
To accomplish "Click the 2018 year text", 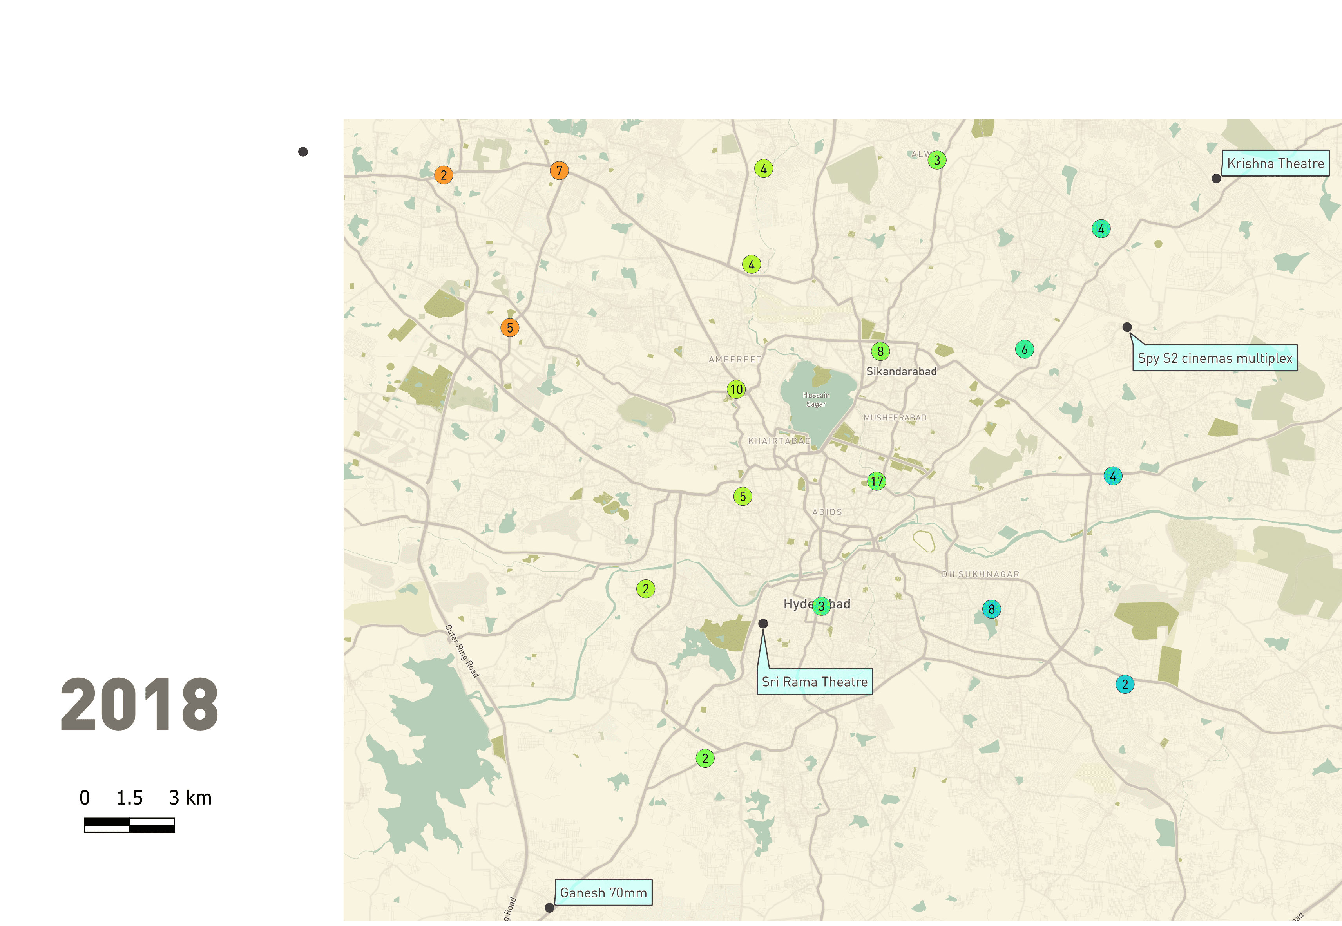I will [139, 705].
